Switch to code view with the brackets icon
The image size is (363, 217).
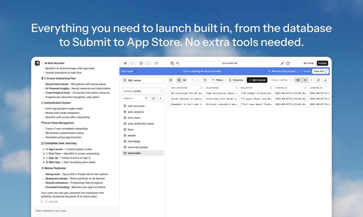[x=132, y=63]
